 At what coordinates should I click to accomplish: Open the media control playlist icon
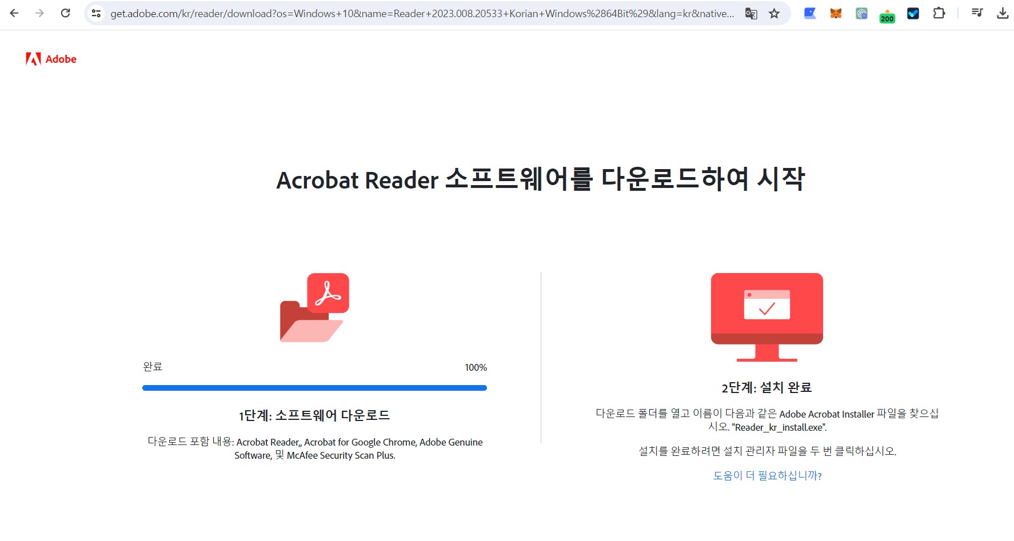tap(977, 13)
